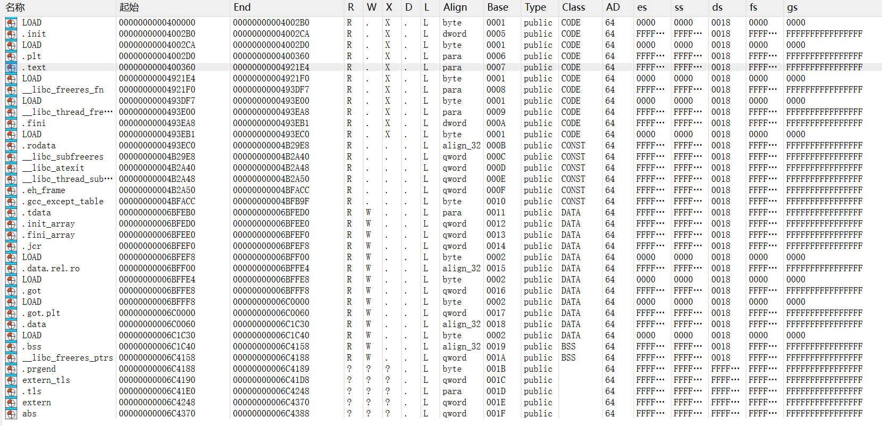The height and width of the screenshot is (426, 882).
Task: Click the Class column header
Action: click(573, 7)
